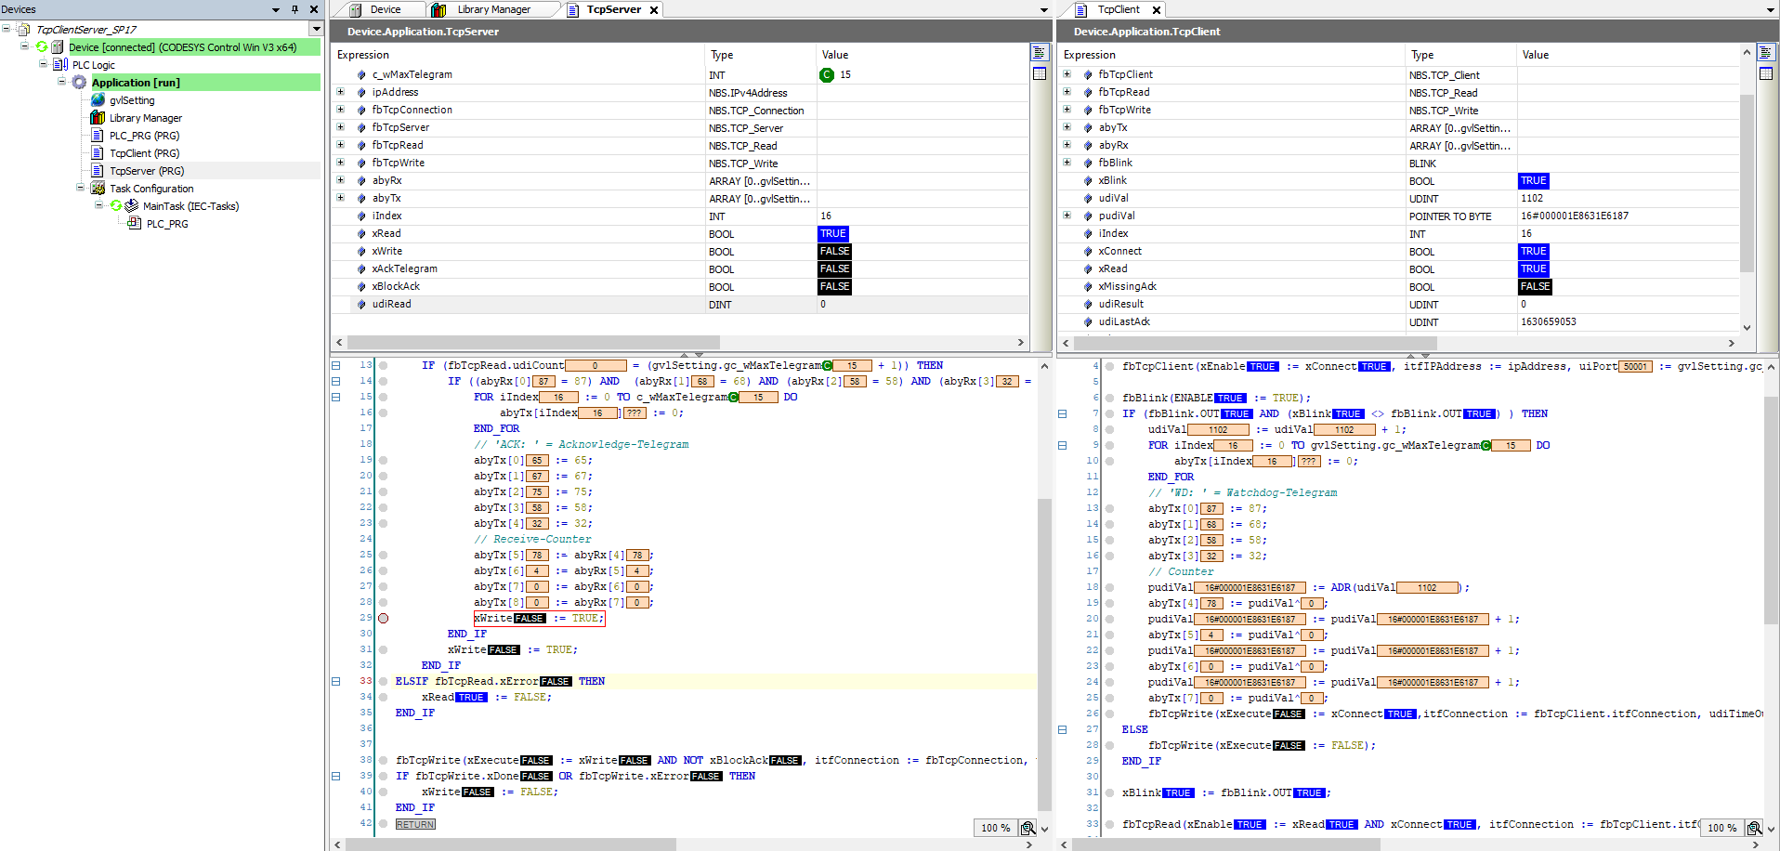Click the Library Manager books icon in tree
This screenshot has height=851, width=1780.
tap(98, 118)
